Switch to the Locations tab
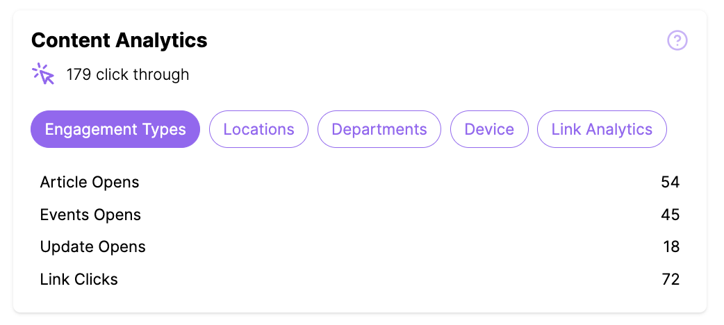The height and width of the screenshot is (325, 724). click(x=258, y=129)
